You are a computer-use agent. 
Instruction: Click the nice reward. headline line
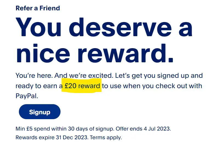(x=95, y=53)
